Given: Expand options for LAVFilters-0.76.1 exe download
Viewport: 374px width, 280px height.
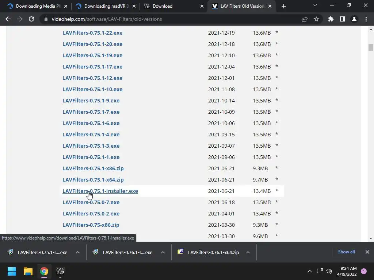Looking at the screenshot, I should tap(163, 252).
